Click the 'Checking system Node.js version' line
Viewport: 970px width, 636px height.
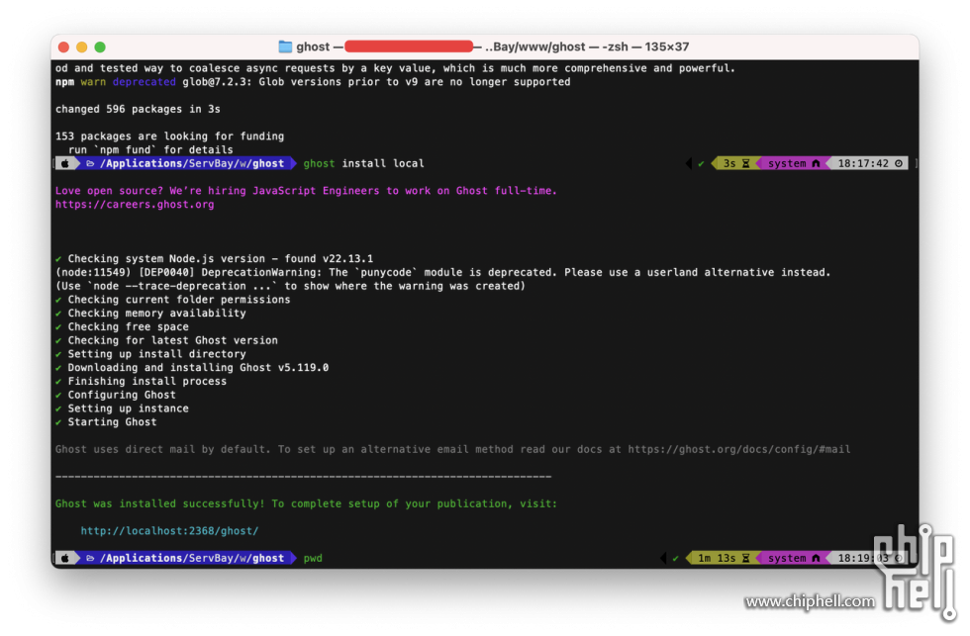(214, 259)
